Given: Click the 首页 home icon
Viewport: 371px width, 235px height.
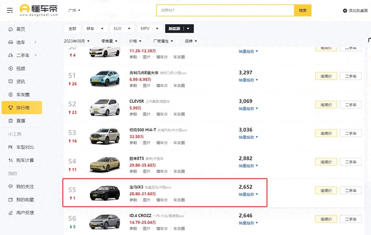Looking at the screenshot, I should tap(11, 29).
